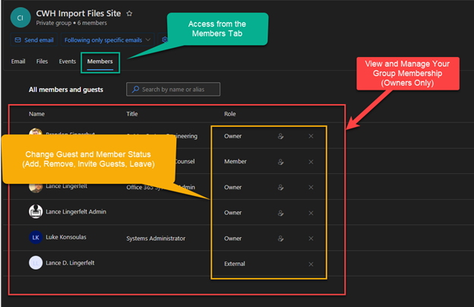Change role icon in first Owner row

(280, 137)
